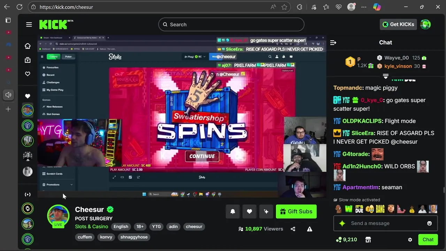Go back to previous page

(x=7, y=7)
